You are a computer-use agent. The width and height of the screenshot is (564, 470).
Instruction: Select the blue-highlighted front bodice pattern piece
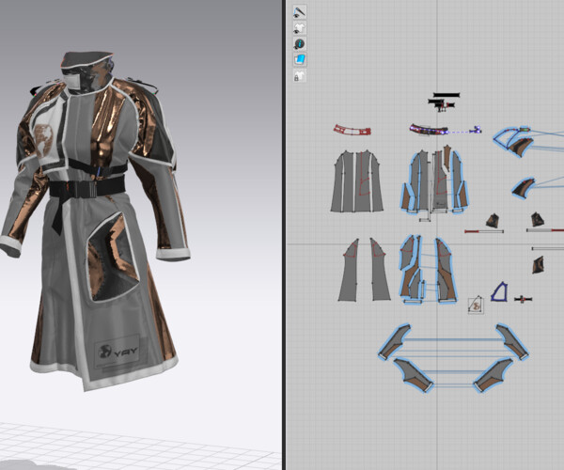[434, 180]
